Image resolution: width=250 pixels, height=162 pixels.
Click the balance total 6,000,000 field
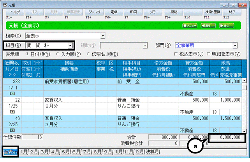tap(227, 137)
